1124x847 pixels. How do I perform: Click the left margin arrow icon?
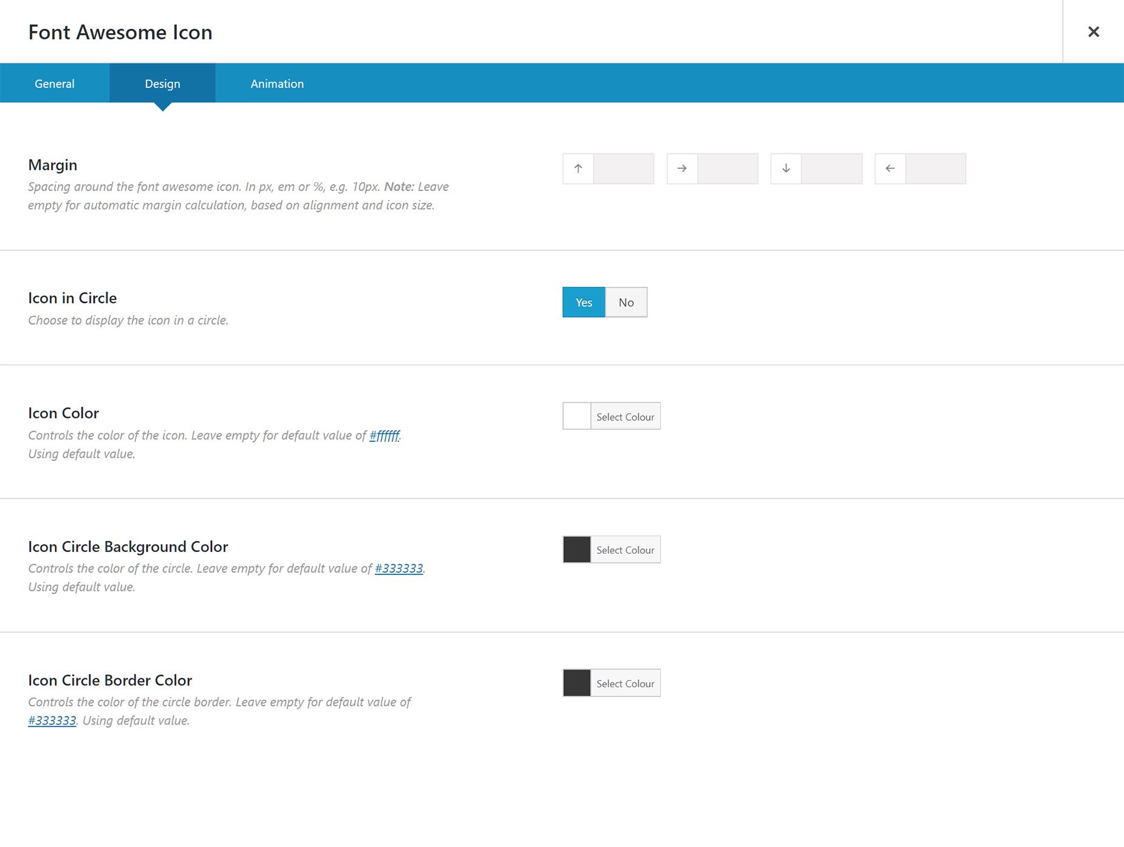pos(890,168)
